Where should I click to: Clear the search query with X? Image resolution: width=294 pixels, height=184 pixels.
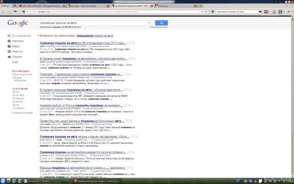pyautogui.click(x=149, y=23)
